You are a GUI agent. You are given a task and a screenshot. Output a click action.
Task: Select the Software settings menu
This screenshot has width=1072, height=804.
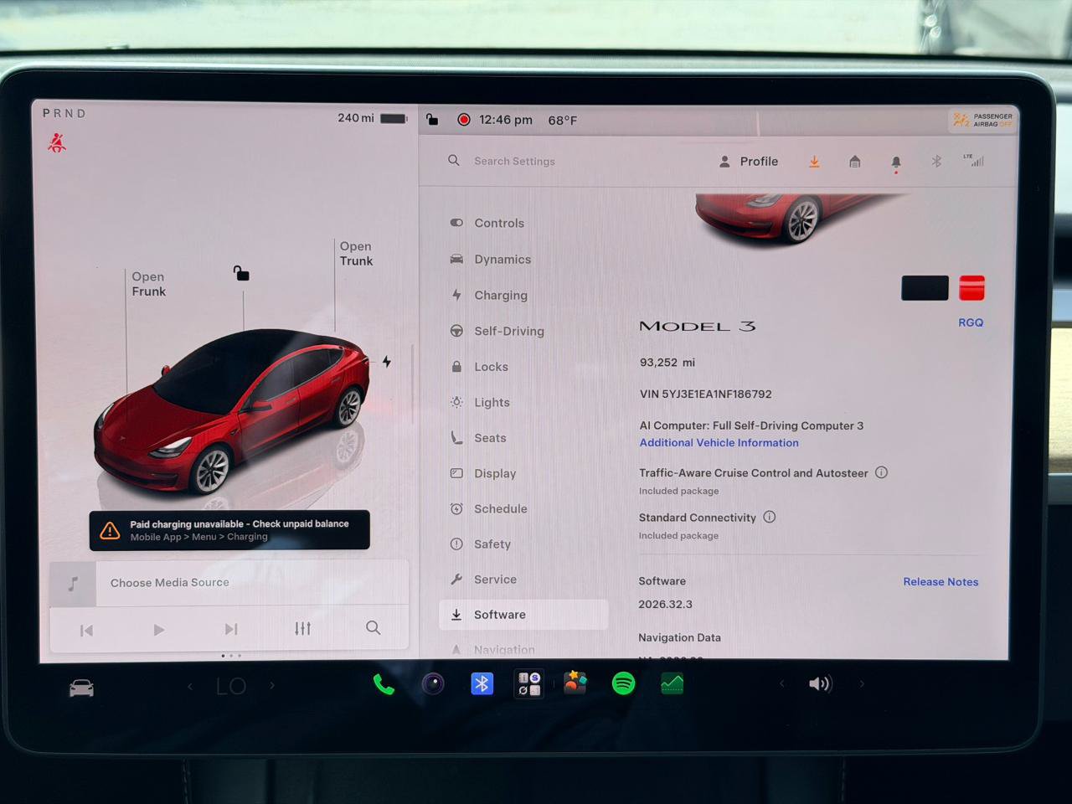523,615
